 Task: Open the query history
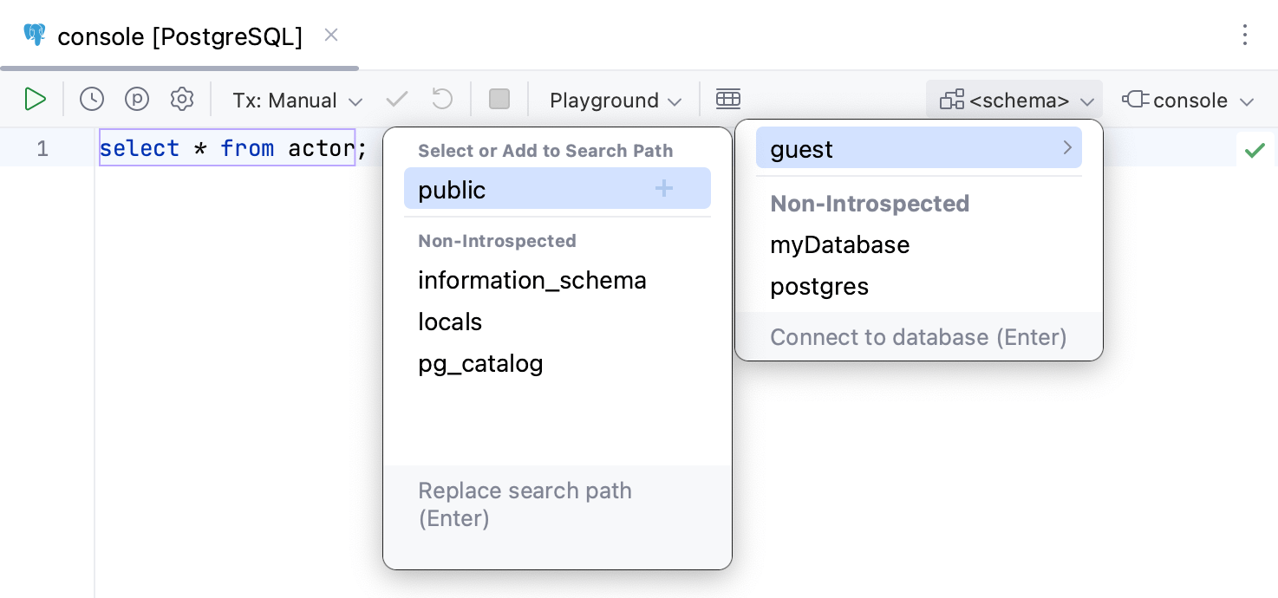coord(91,99)
